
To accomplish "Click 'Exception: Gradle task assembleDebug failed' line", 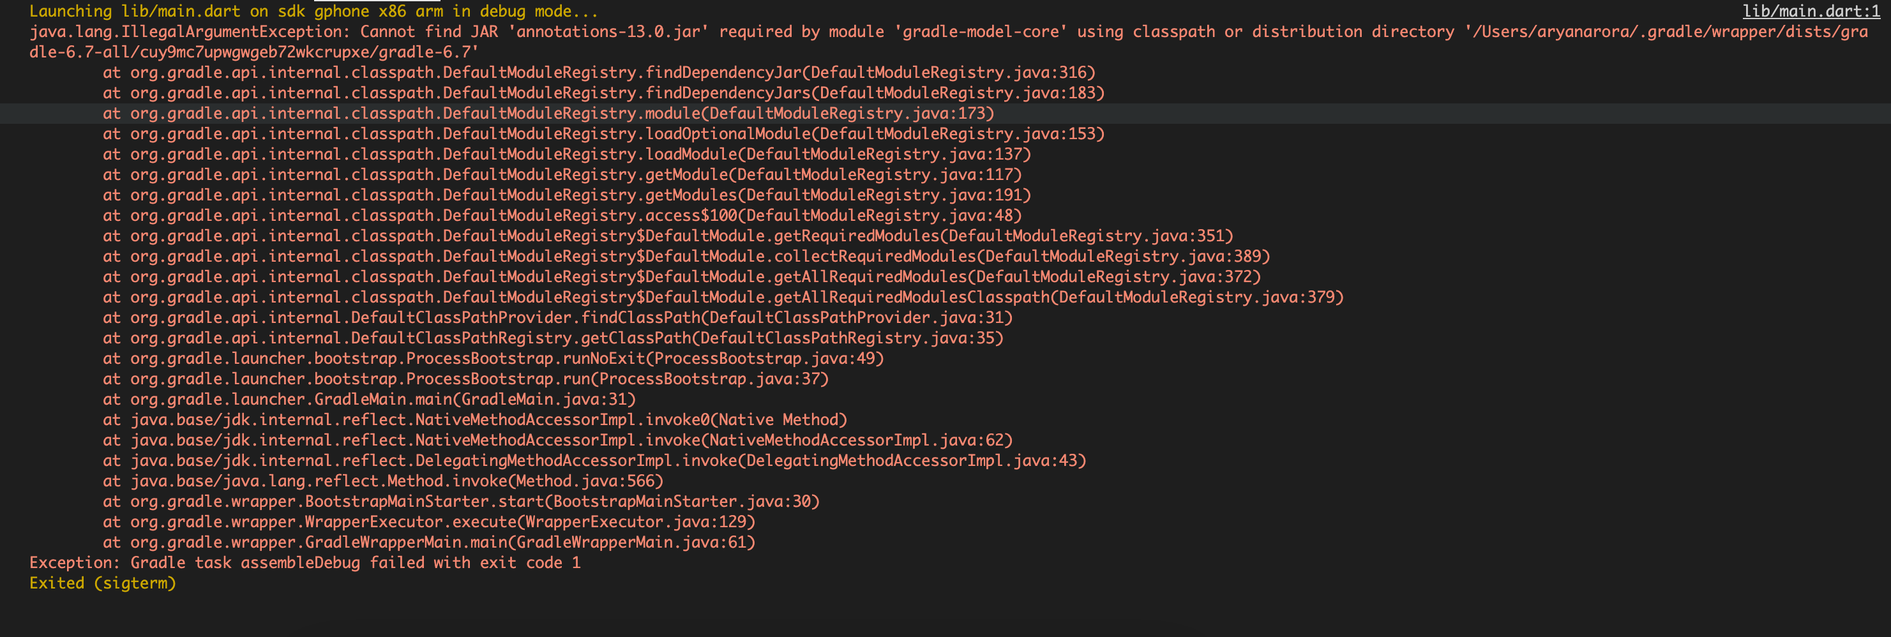I will tap(305, 563).
